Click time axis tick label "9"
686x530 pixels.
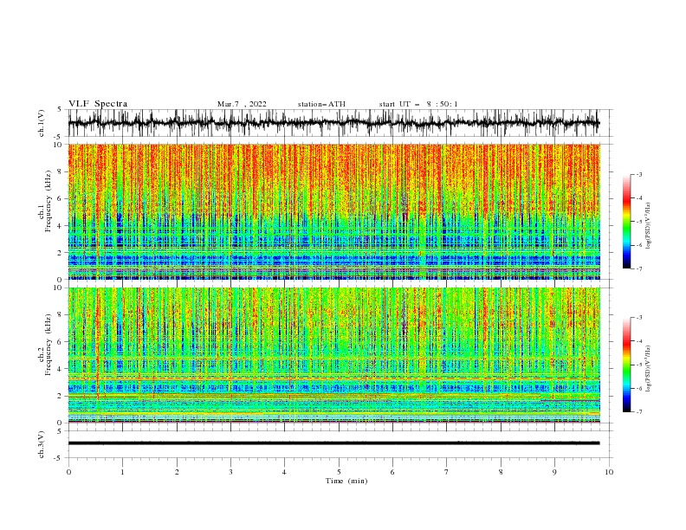554,472
